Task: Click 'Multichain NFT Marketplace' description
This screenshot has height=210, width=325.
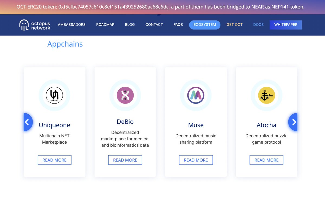Action: pos(54,139)
